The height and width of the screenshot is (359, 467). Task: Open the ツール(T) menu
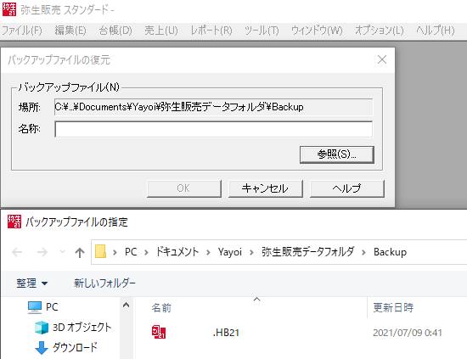pos(262,31)
